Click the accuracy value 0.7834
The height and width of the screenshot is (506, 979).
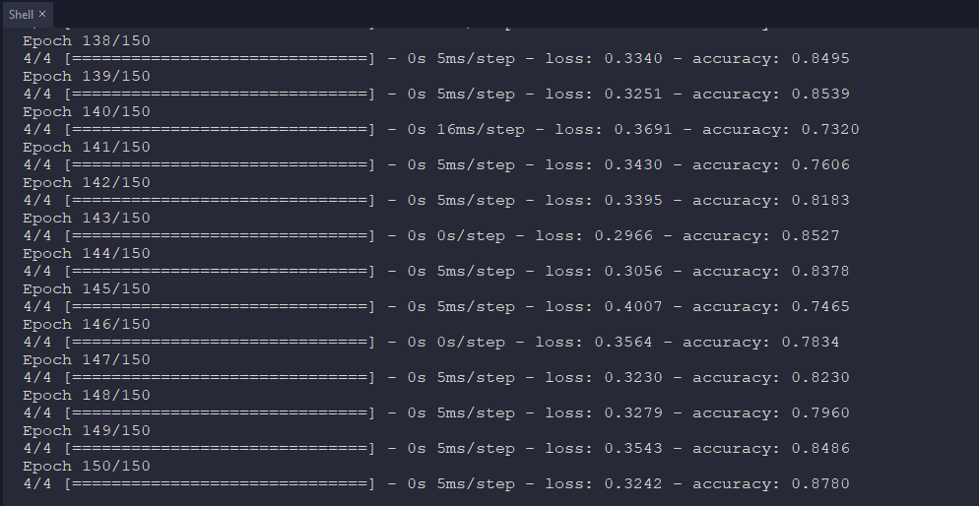coord(811,343)
